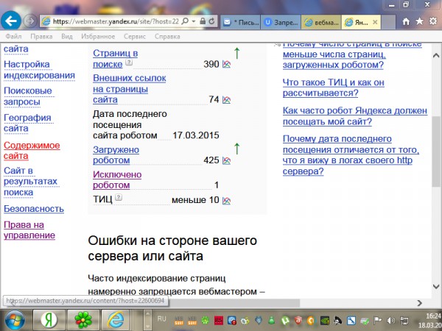Image resolution: width=442 pixels, height=331 pixels.
Task: Open the Правка menu
Action: pyautogui.click(x=41, y=37)
